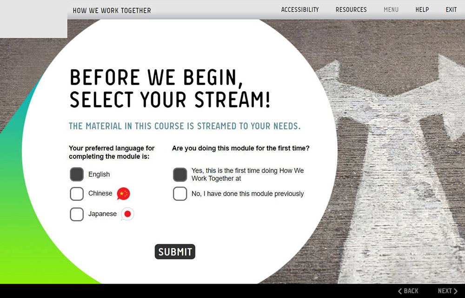Screen dimensions: 465x298
Task: Go to the Next page
Action: 448,291
